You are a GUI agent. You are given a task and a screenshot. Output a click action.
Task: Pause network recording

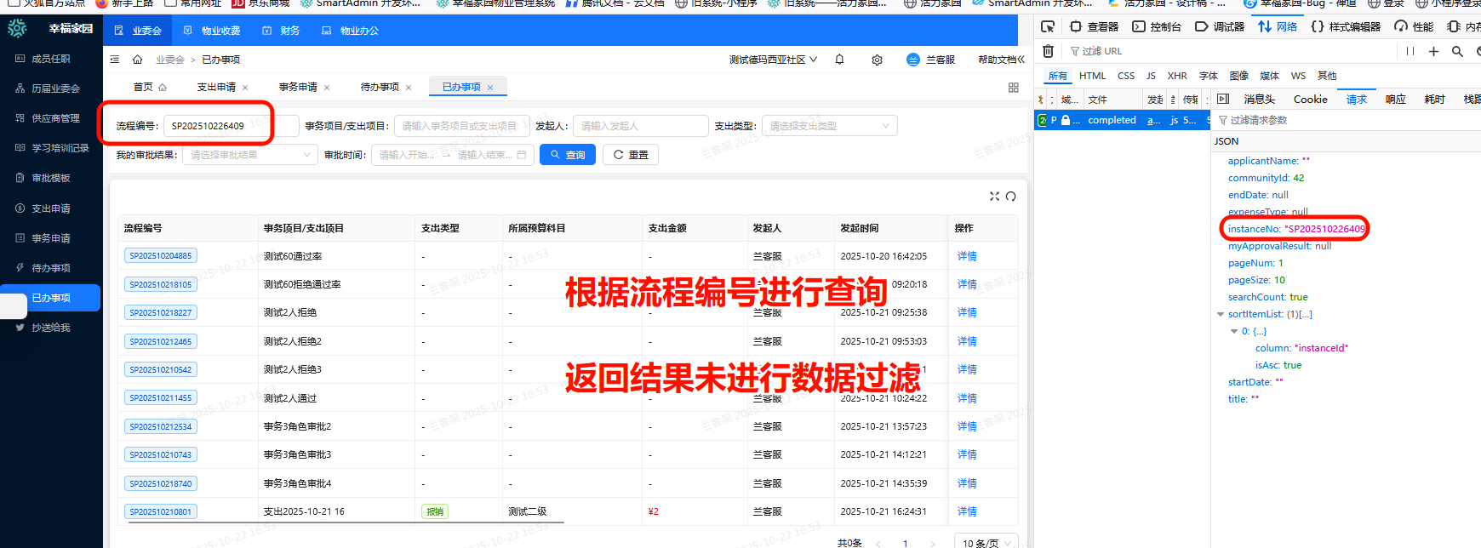click(x=1410, y=51)
